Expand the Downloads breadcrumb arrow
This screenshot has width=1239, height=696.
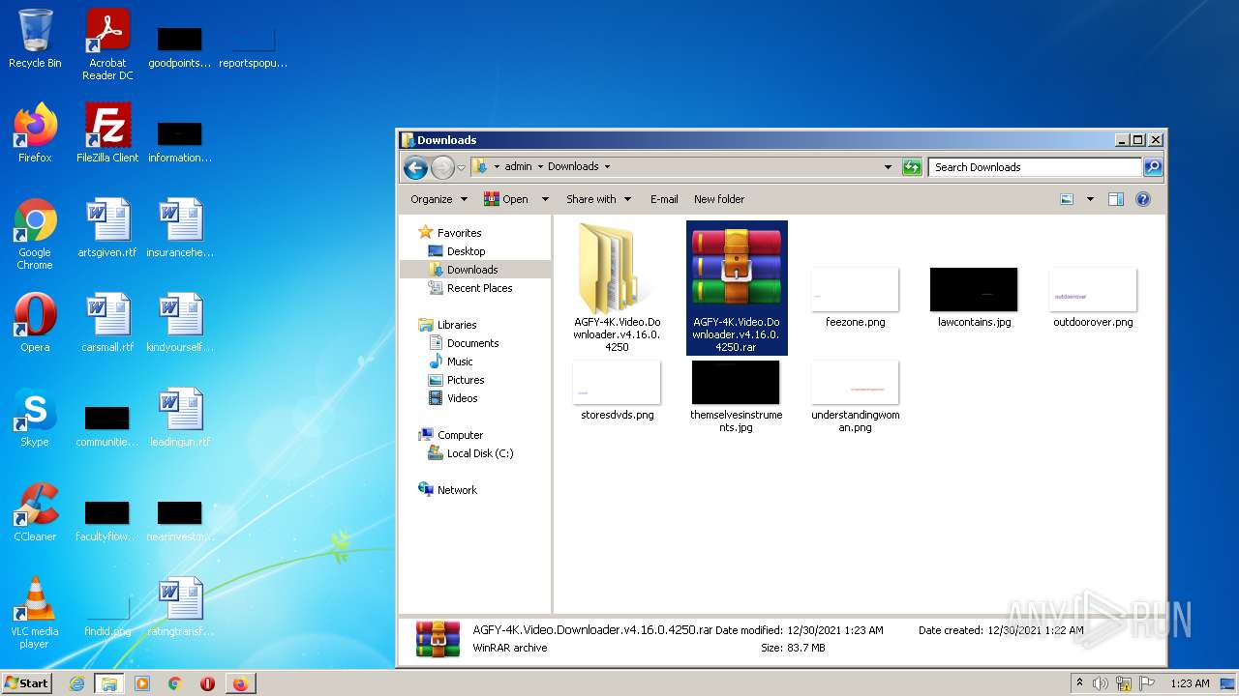coord(606,167)
